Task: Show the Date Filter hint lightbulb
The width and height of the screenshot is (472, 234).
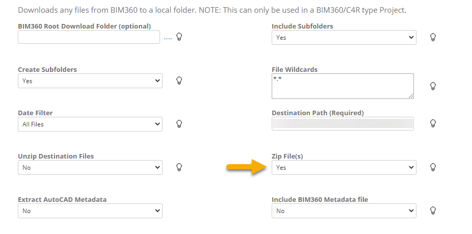Action: (x=179, y=124)
